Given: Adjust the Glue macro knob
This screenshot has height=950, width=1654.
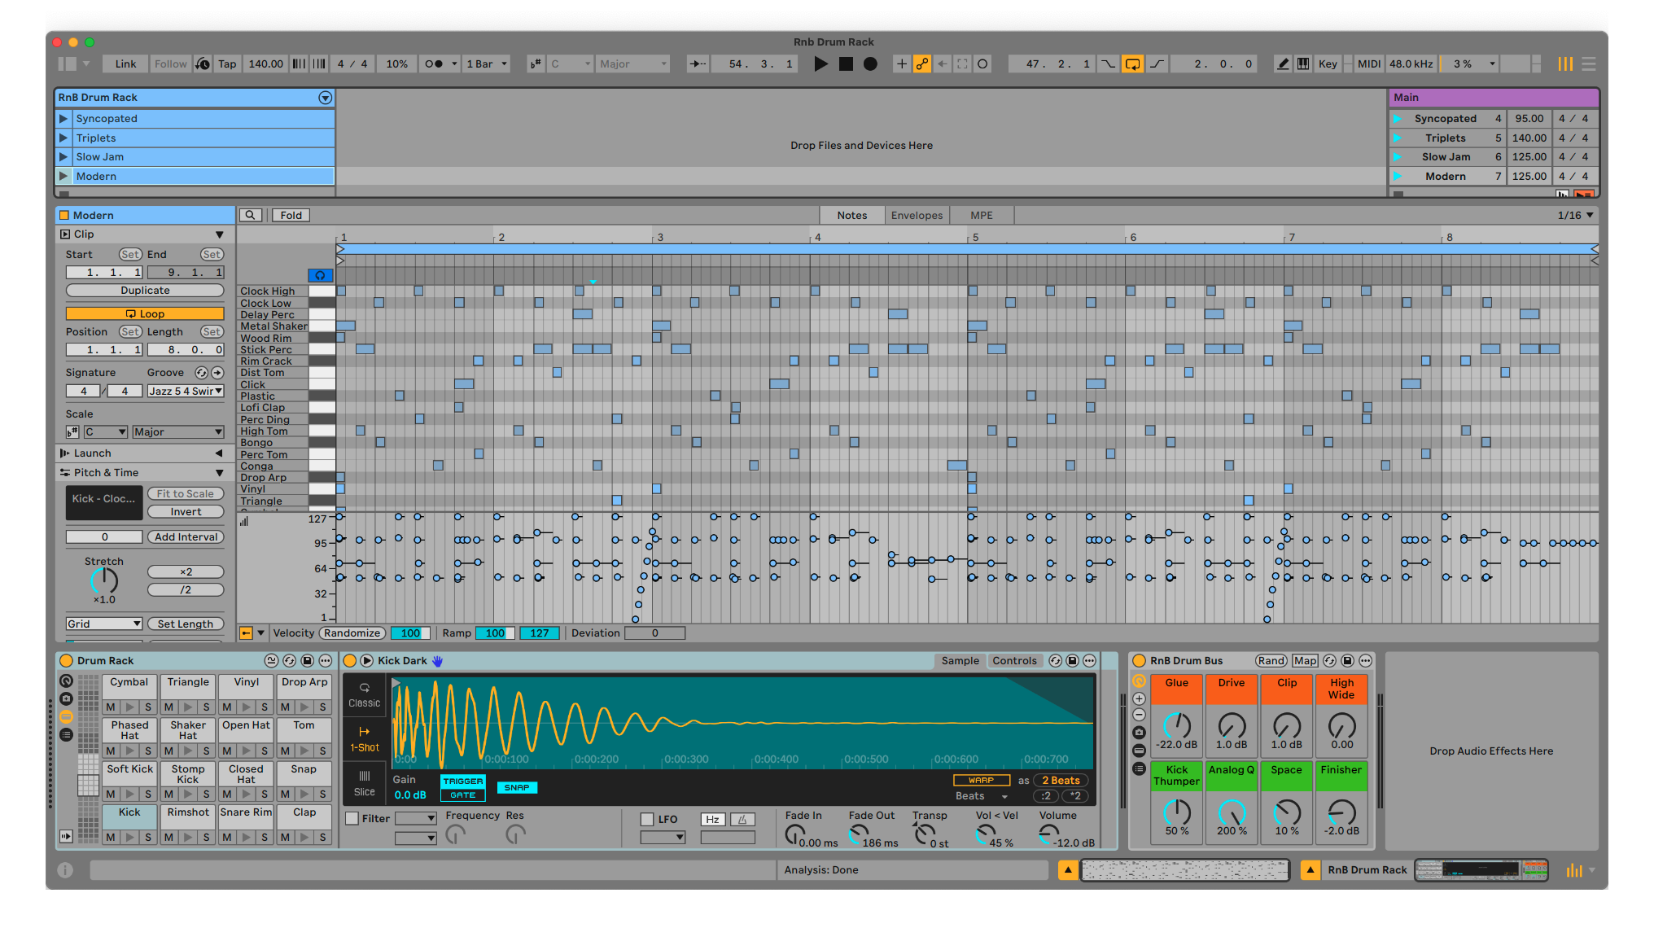Looking at the screenshot, I should point(1176,725).
